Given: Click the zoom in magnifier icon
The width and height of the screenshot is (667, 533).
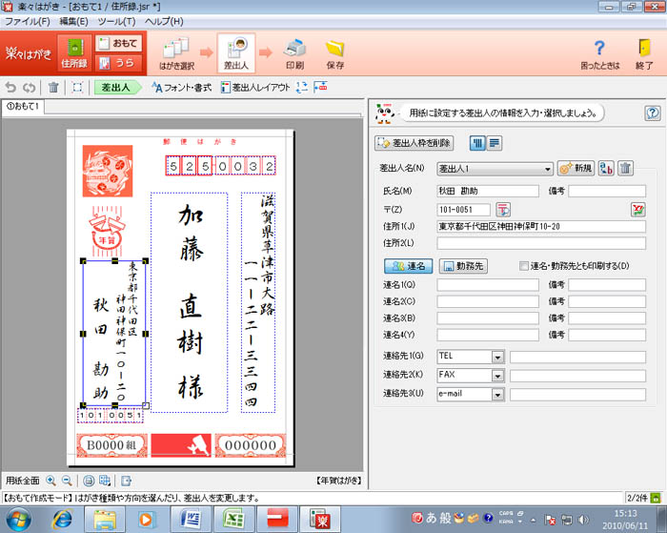Looking at the screenshot, I should pos(51,481).
